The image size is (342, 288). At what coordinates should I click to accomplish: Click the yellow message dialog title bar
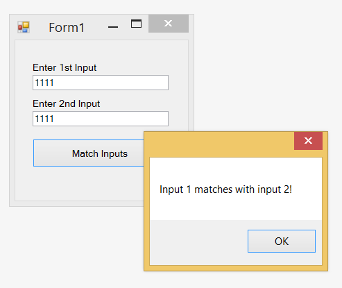[219, 144]
